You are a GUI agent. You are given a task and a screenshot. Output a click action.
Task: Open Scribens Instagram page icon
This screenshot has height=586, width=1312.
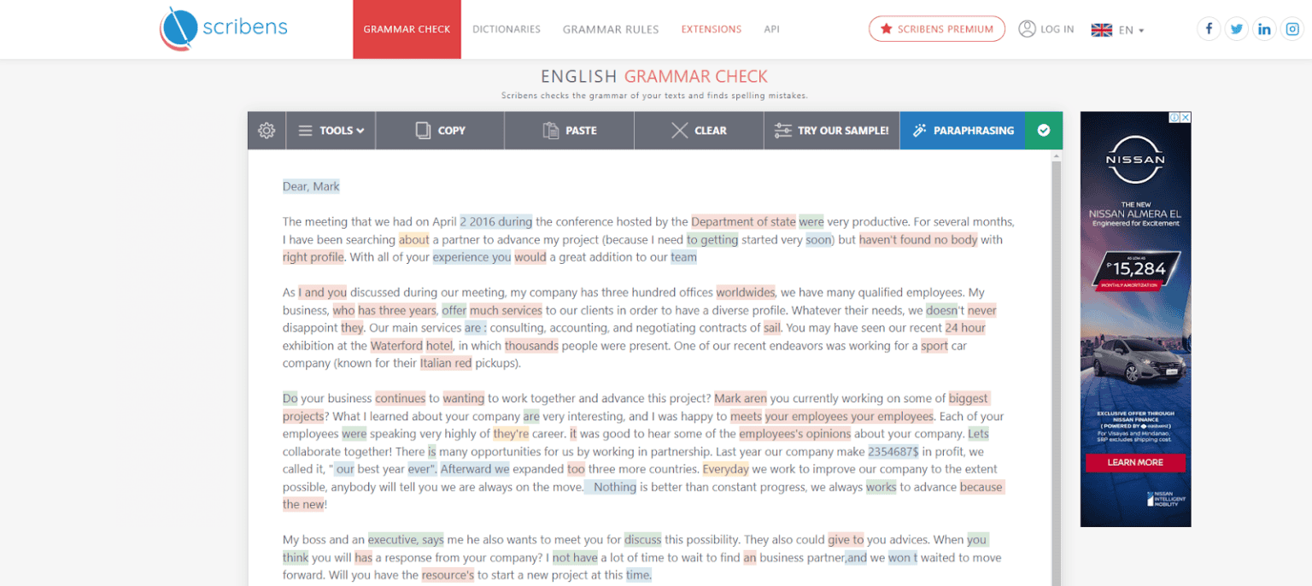[x=1292, y=29]
